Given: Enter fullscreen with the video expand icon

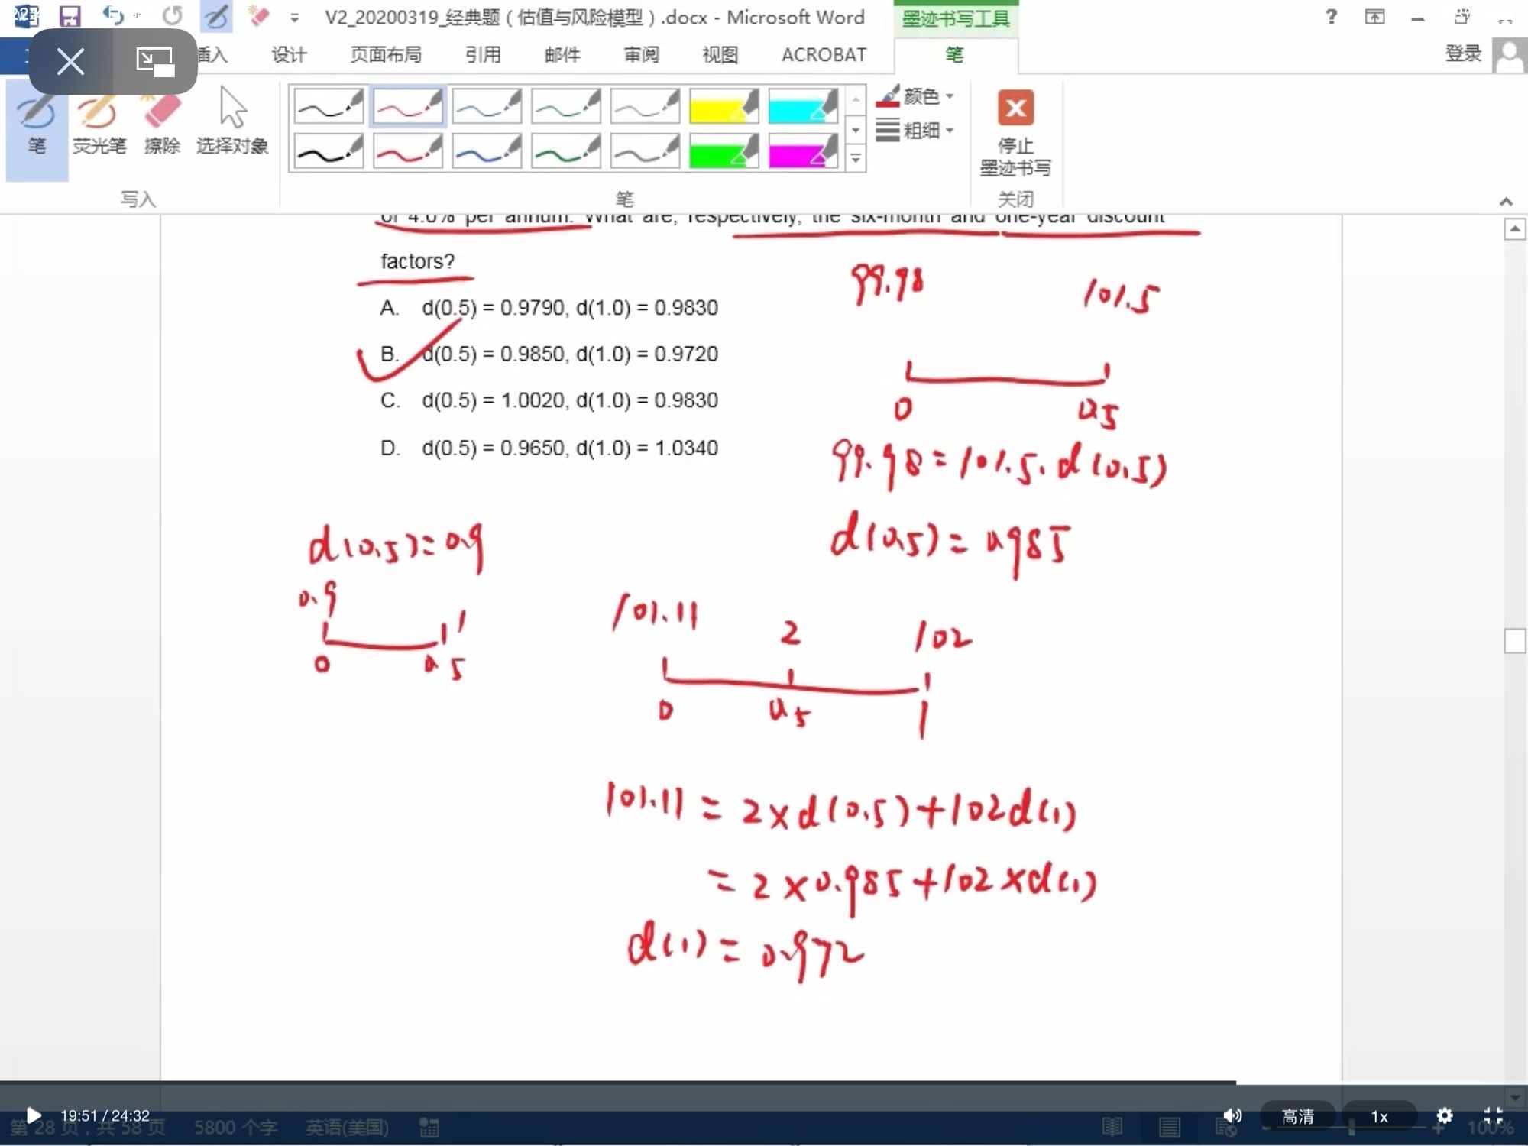Looking at the screenshot, I should click(x=1493, y=1115).
